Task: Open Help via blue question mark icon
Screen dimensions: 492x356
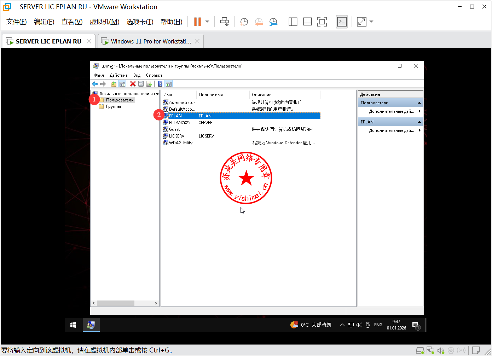Action: pos(160,84)
